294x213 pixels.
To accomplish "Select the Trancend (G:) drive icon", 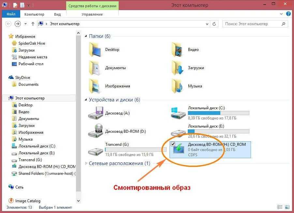I will [96, 151].
